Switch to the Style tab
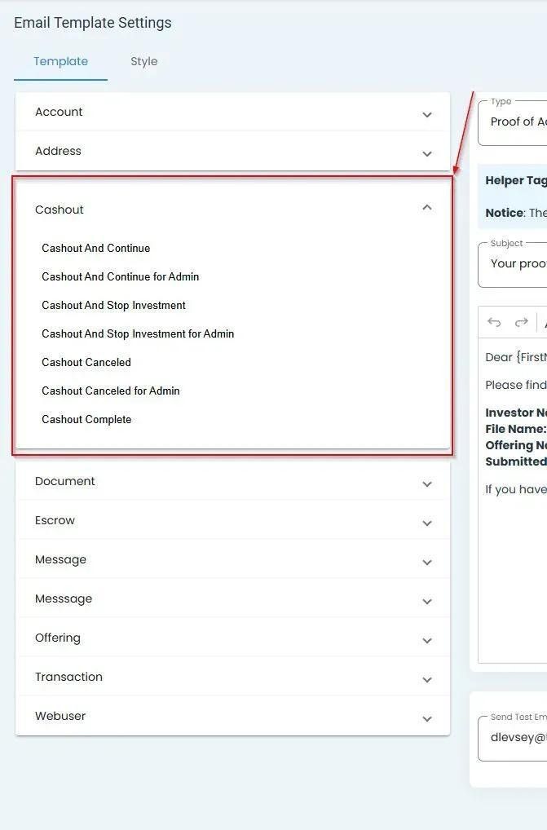The image size is (547, 830). point(144,62)
